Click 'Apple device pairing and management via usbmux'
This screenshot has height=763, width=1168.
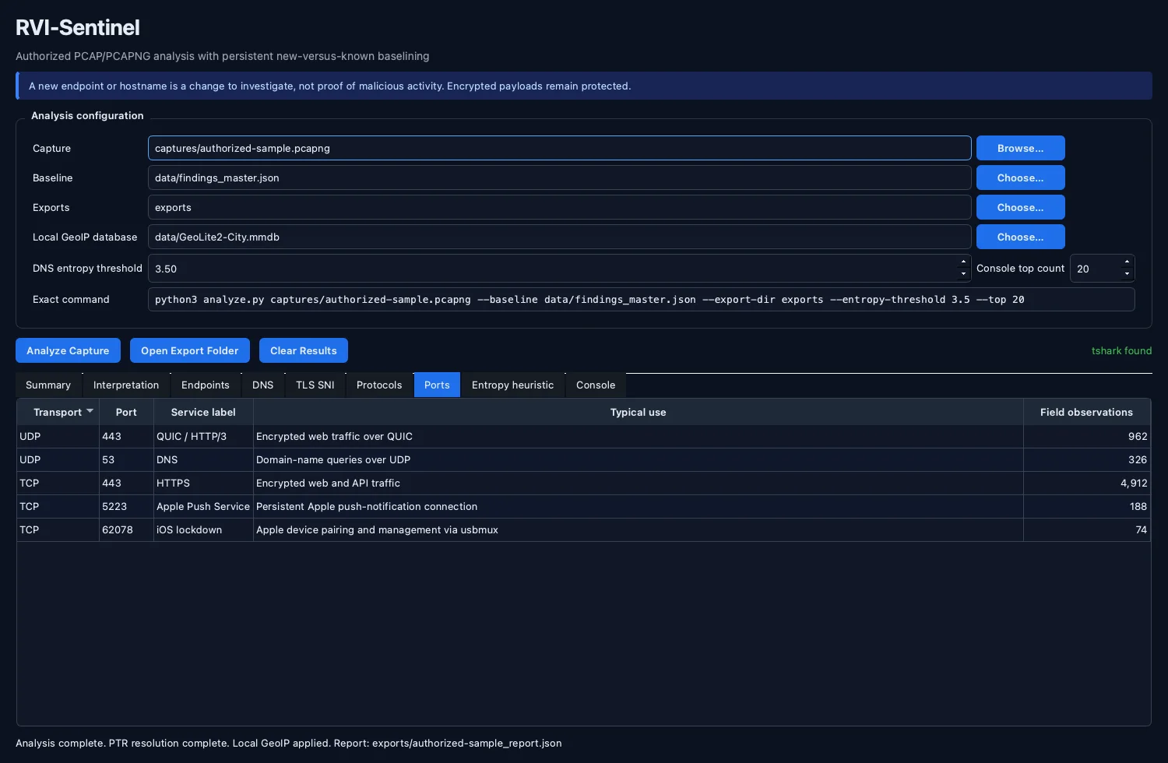(x=638, y=529)
